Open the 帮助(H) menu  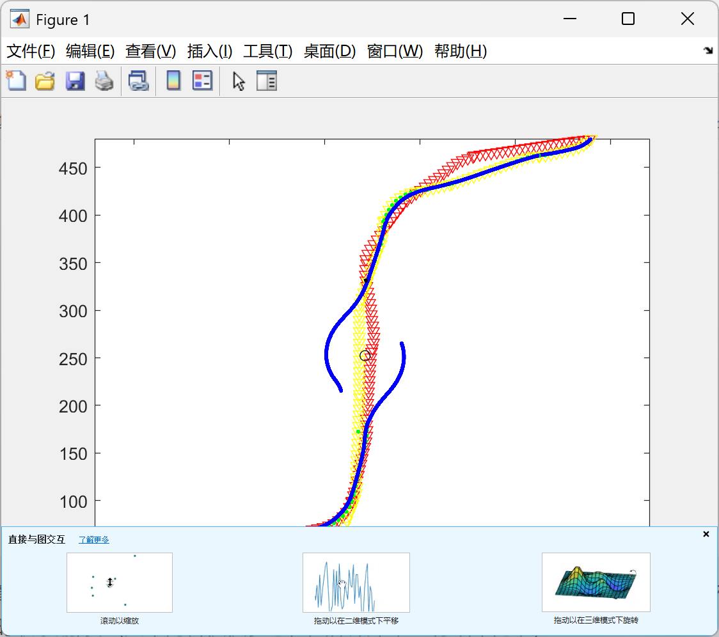[x=461, y=51]
